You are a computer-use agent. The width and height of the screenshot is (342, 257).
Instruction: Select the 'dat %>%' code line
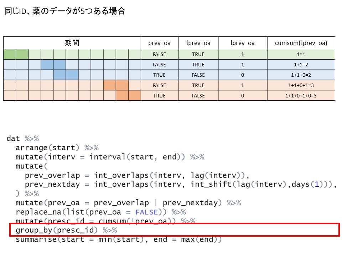click(22, 138)
